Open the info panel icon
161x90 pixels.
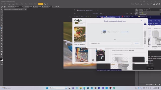pos(136,10)
